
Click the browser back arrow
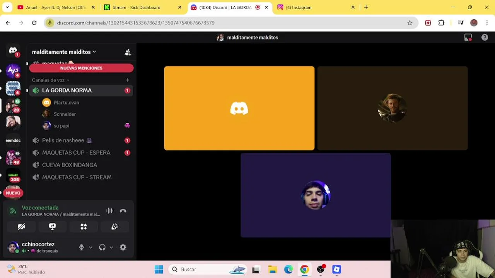pos(8,23)
